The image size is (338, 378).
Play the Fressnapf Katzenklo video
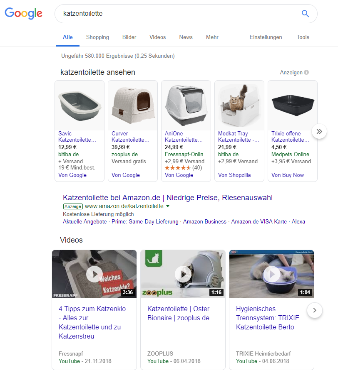[94, 274]
